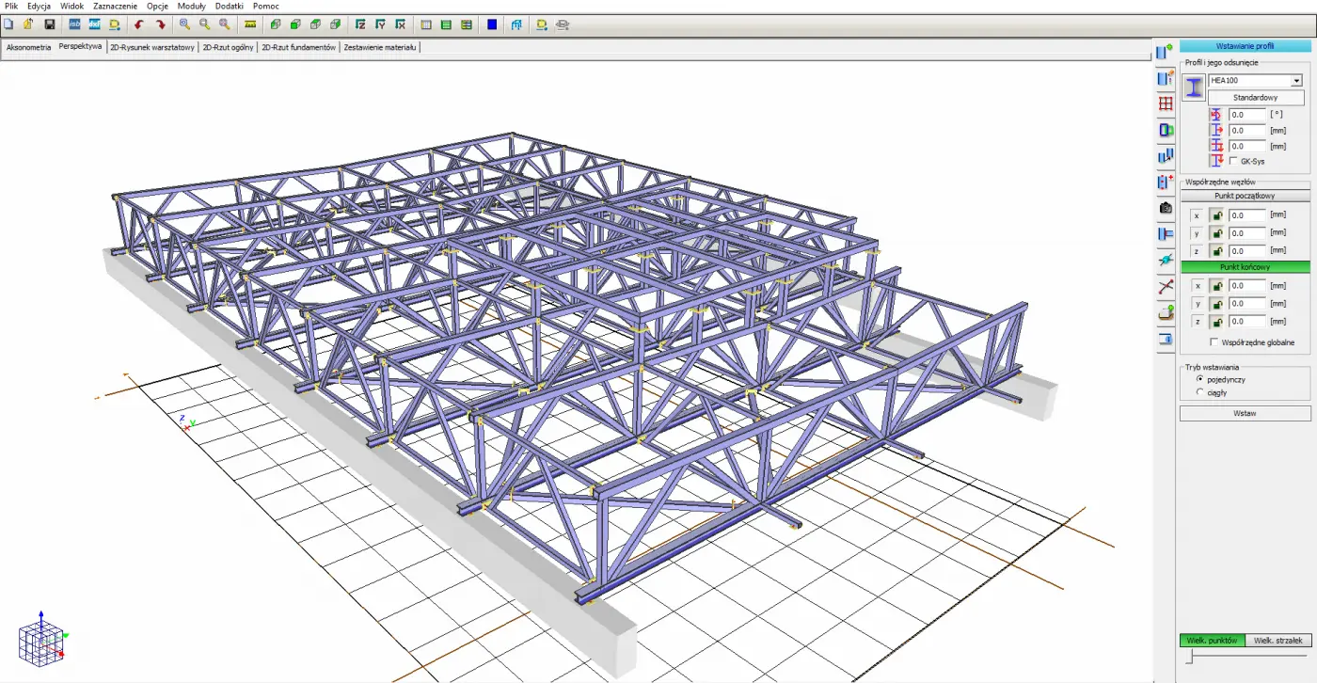Screen dimensions: 1317x683
Task: Click the red Undo arrow icon
Action: [x=139, y=24]
